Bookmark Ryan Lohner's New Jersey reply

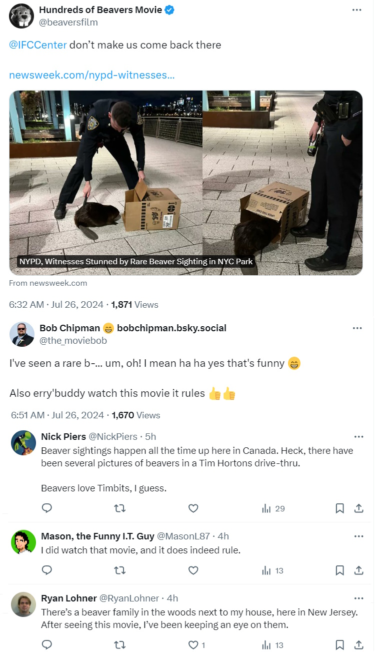pyautogui.click(x=339, y=645)
